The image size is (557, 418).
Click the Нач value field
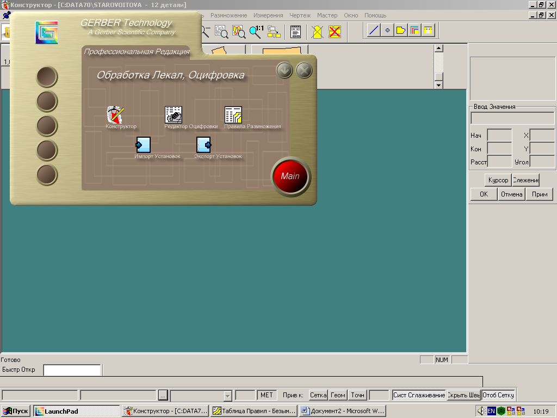(499, 135)
